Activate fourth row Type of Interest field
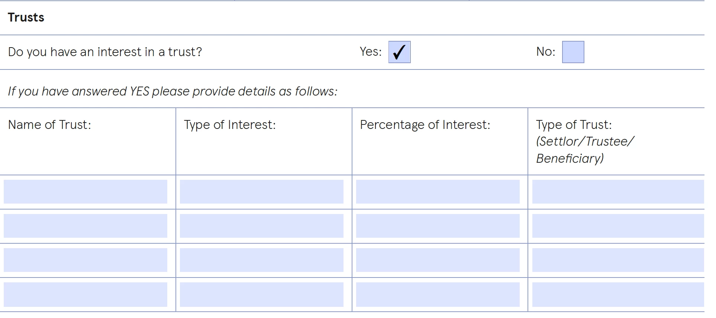Viewport: 716px width, 318px height. (262, 295)
